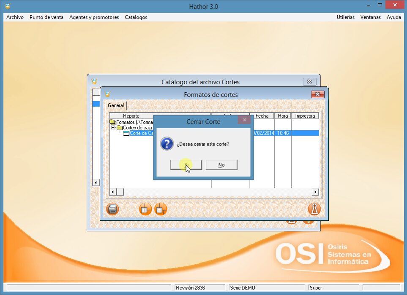Minimize the Hathor 3.0 window
This screenshot has height=295, width=407.
tap(368, 5)
